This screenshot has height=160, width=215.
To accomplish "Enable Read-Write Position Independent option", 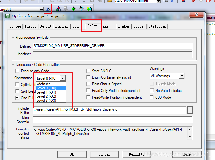I will pyautogui.click(x=88, y=97).
